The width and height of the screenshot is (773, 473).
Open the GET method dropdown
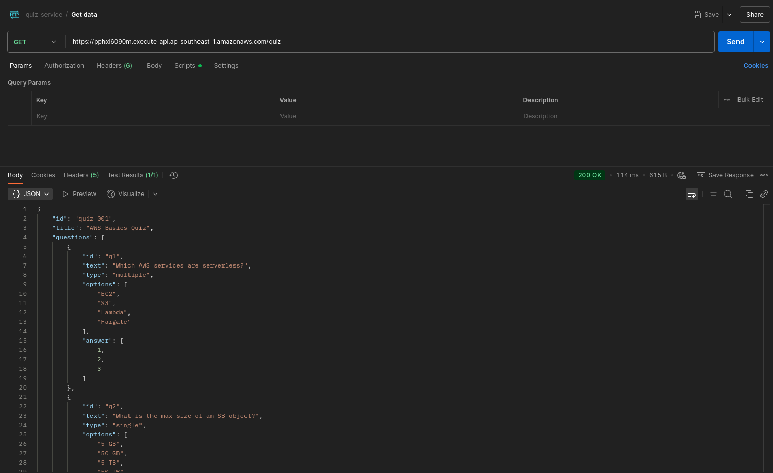pyautogui.click(x=35, y=42)
